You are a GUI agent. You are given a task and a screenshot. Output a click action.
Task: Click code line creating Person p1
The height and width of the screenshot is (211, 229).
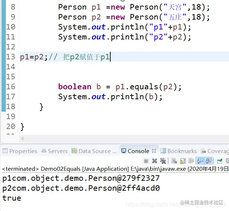(x=134, y=7)
